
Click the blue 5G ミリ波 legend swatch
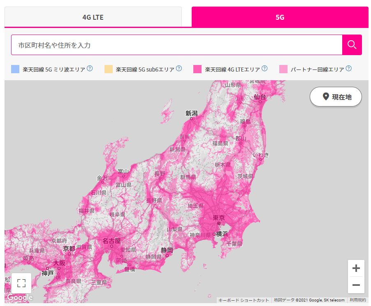15,69
